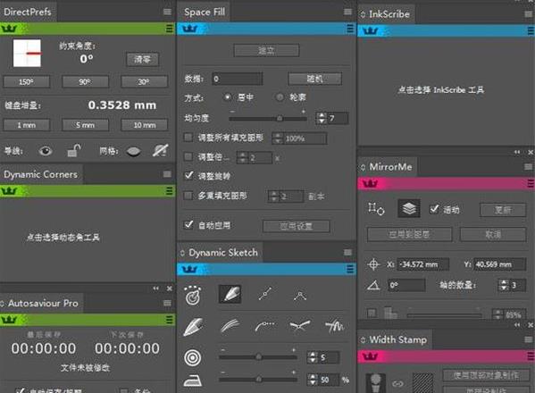Screen dimensions: 535x393
Task: Click the 随机 random button in Space Fill
Action: point(314,79)
